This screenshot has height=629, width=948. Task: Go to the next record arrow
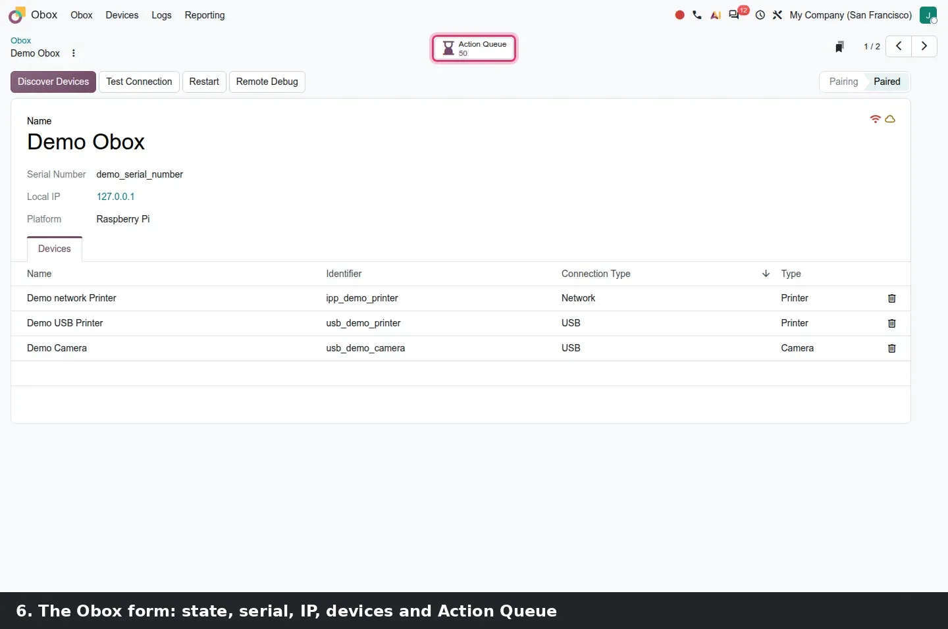pos(924,46)
